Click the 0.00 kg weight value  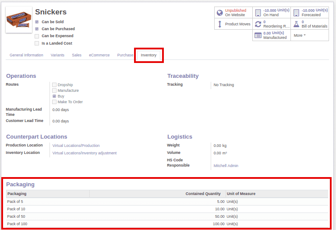coord(220,146)
